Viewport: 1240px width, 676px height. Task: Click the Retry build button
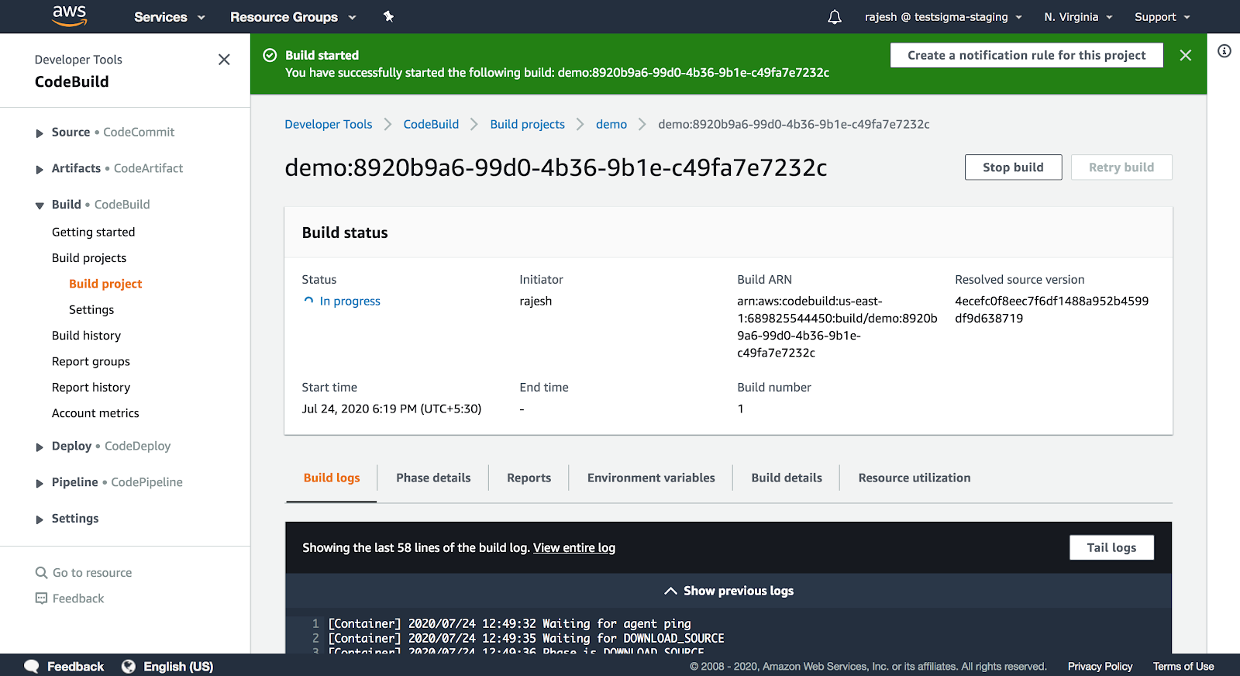[x=1121, y=167]
